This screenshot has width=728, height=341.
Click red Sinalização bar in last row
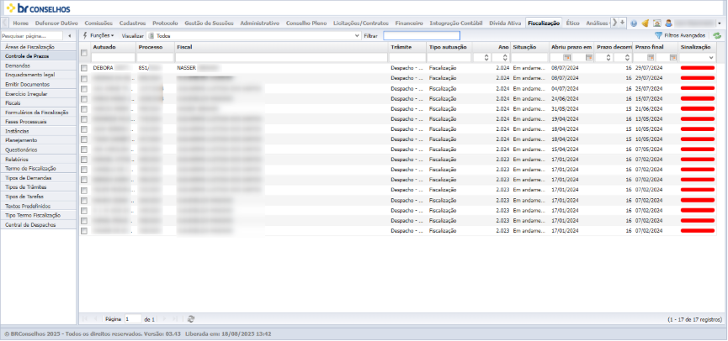[698, 231]
